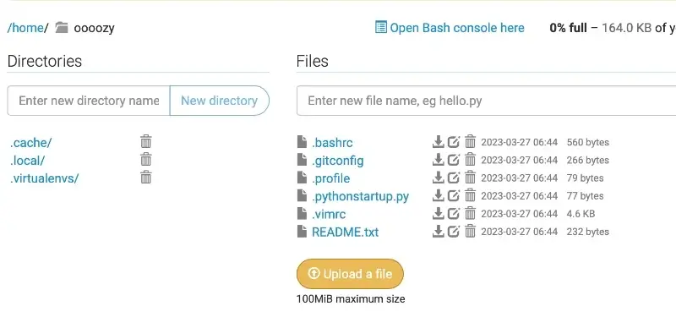The image size is (676, 328).
Task: Delete the .virtualenvs directory
Action: pyautogui.click(x=146, y=178)
